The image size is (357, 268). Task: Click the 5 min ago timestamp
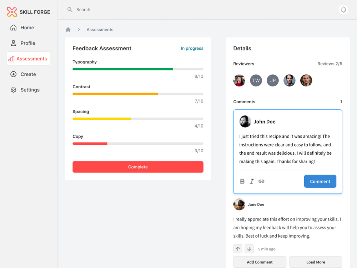267,249
